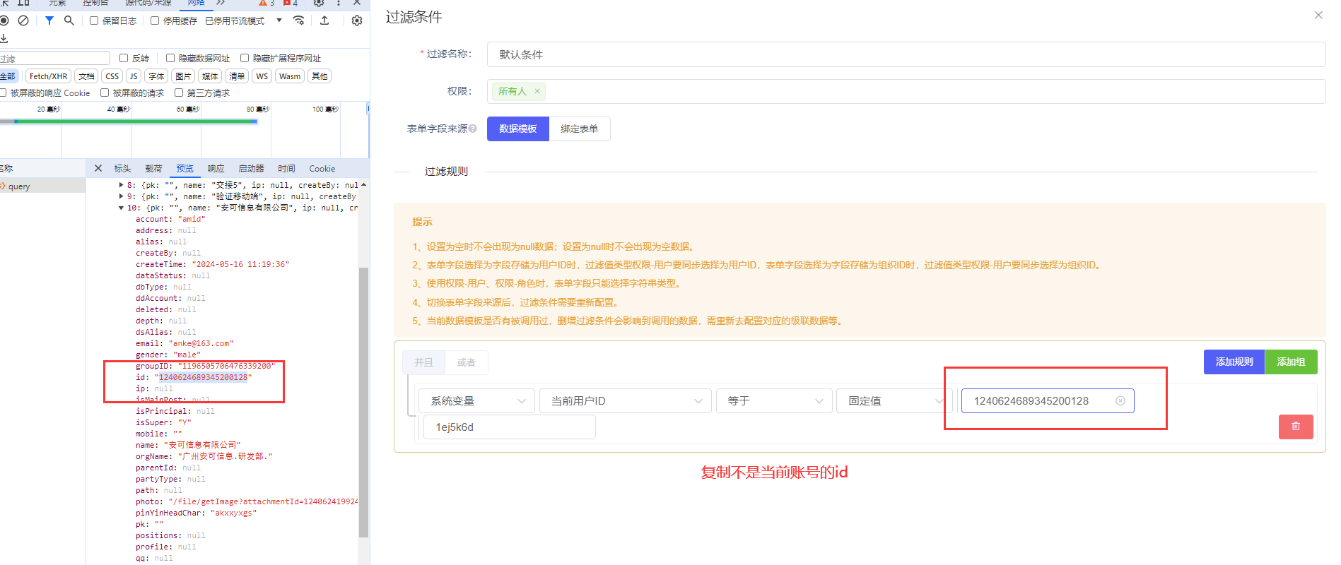Click the blue filter funnel icon
Screen dimensions: 1341x565
tap(49, 20)
